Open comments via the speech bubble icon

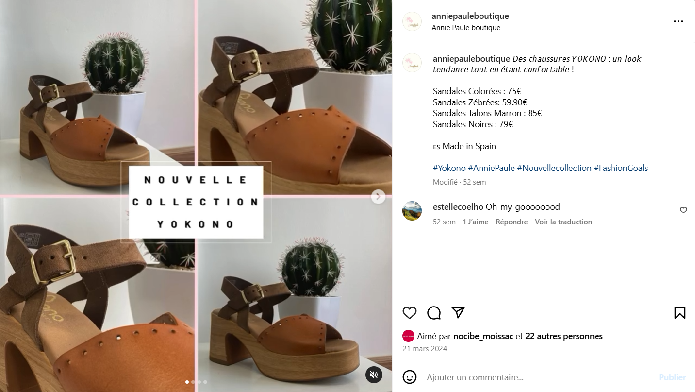point(434,313)
